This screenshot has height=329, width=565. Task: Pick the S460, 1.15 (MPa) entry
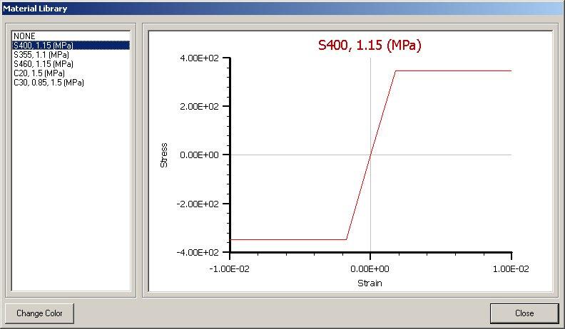pyautogui.click(x=43, y=63)
